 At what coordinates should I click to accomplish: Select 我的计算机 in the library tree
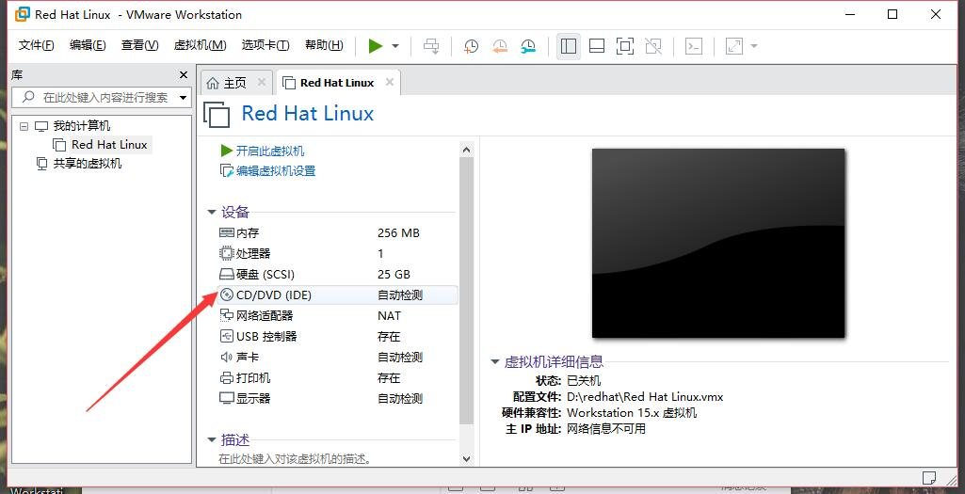pyautogui.click(x=82, y=126)
